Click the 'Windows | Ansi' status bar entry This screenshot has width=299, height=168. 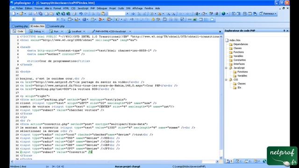18,167
